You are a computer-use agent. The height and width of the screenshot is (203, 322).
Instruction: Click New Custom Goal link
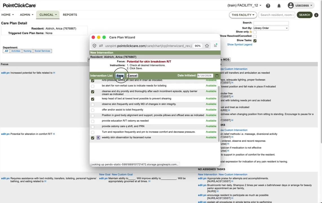click(122, 175)
